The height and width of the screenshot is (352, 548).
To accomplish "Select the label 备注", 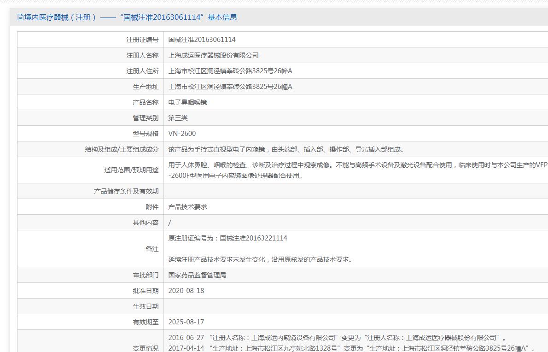I will (x=152, y=249).
